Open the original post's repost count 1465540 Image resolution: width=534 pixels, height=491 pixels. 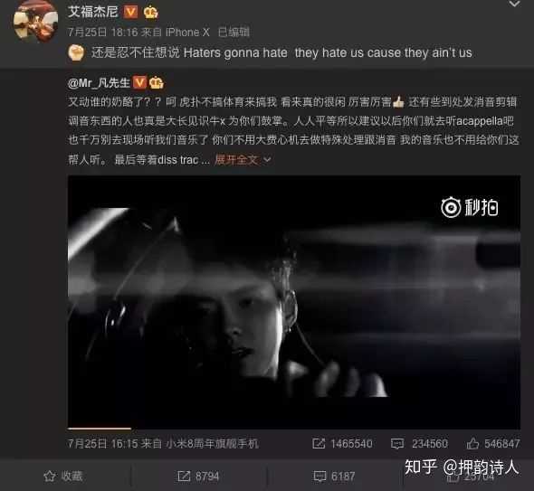343,443
